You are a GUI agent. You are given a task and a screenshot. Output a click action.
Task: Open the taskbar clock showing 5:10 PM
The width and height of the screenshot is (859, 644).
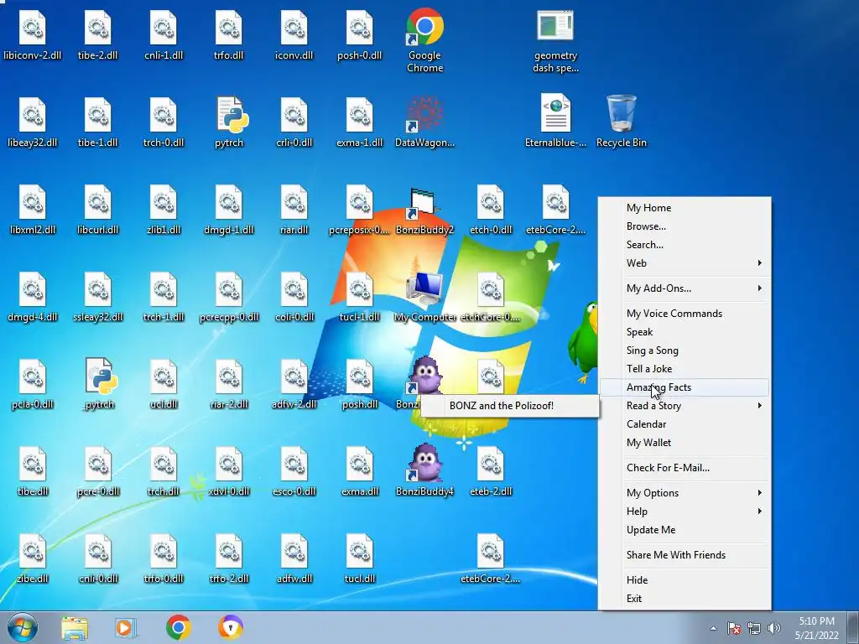click(817, 628)
